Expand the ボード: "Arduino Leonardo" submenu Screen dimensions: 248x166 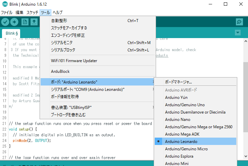pyautogui.click(x=97, y=82)
